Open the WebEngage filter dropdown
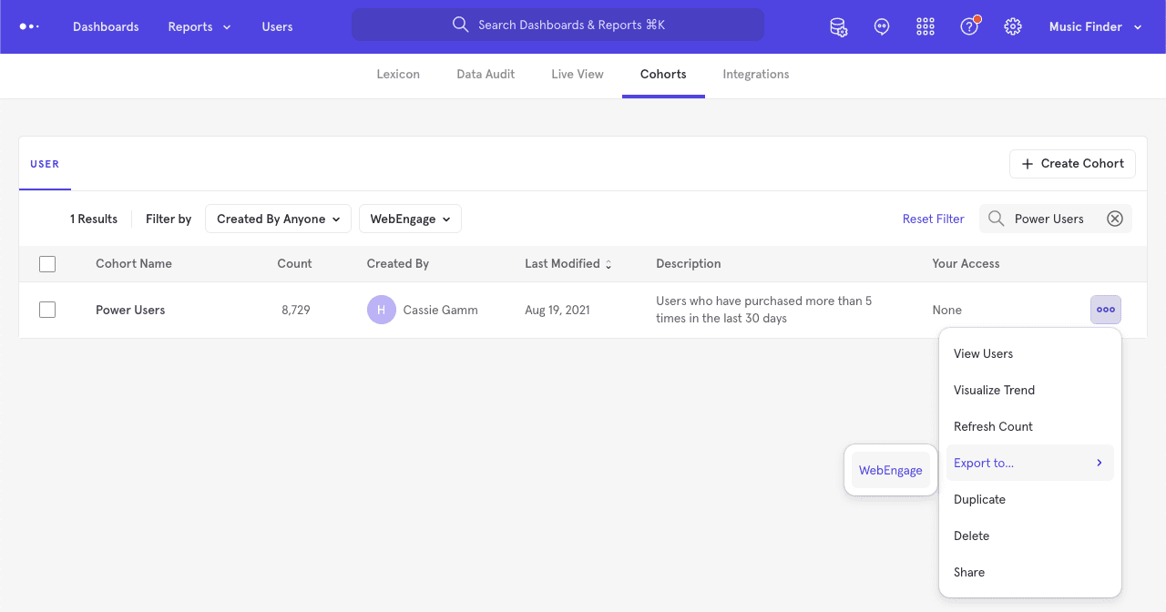 pyautogui.click(x=410, y=219)
